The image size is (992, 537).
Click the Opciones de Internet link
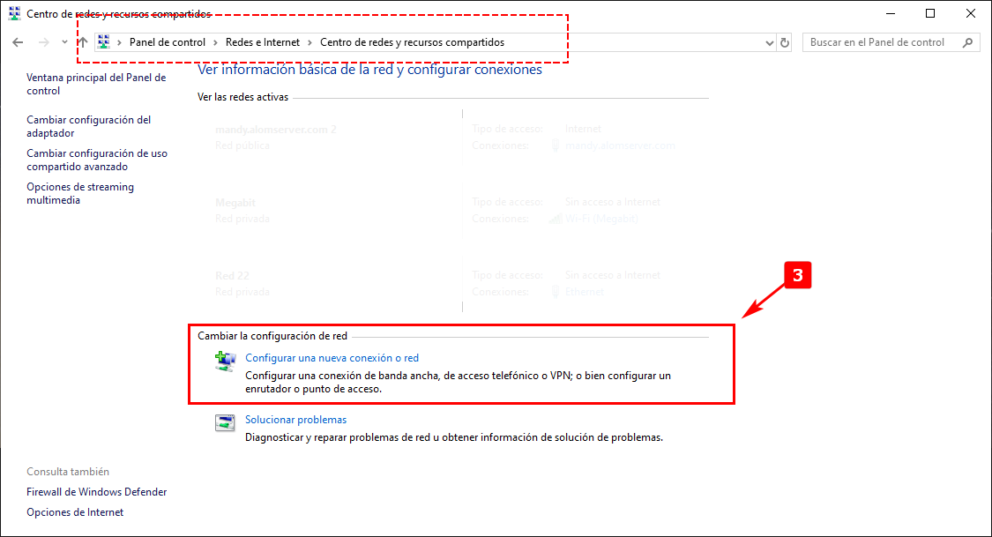[75, 512]
